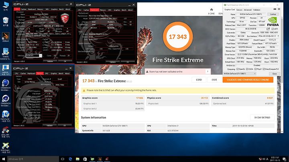Switch to the Sensors tab in GPU-Z
Screen dimensions: 289x162
pyautogui.click(x=239, y=10)
